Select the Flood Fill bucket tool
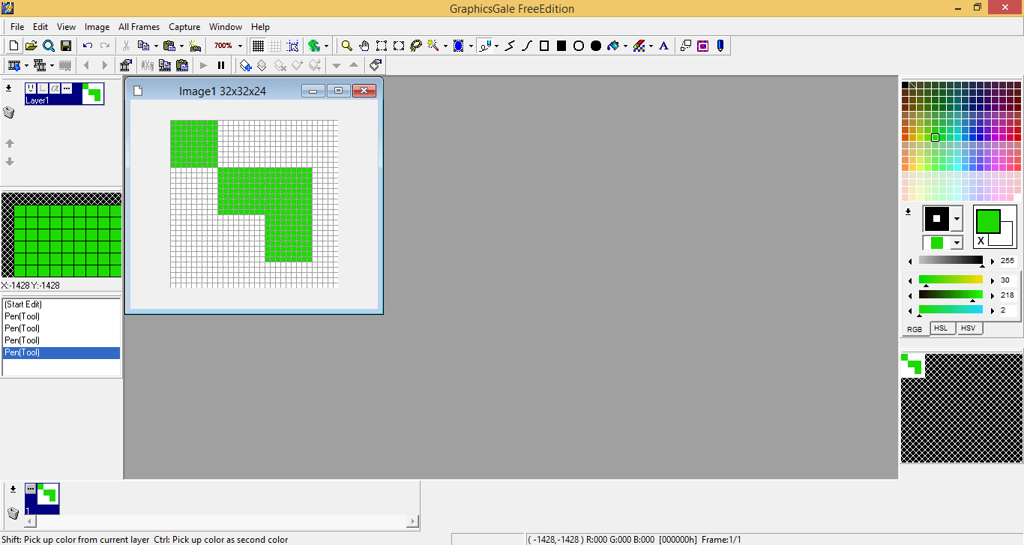This screenshot has height=545, width=1024. 613,46
